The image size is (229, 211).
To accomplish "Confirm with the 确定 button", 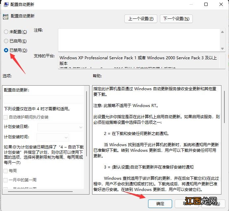I will point(160,204).
